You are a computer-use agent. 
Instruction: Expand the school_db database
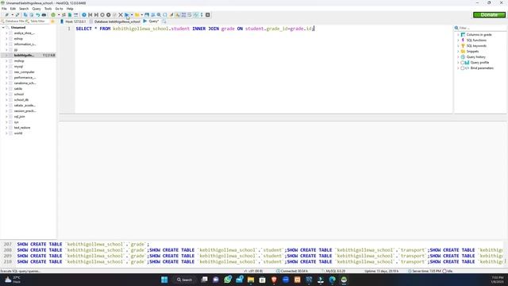6,100
